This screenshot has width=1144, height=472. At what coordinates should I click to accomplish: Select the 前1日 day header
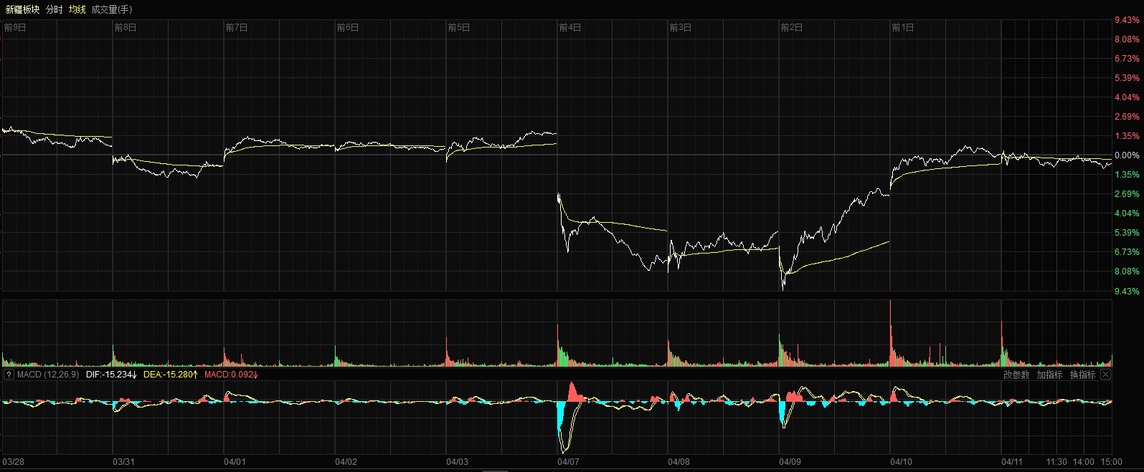tap(903, 27)
